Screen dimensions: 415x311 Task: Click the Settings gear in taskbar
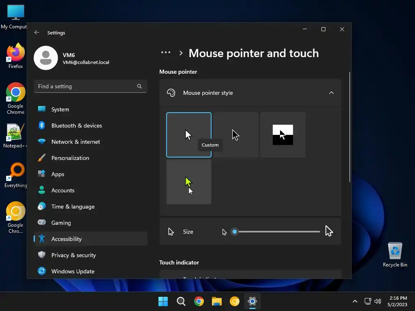(252, 301)
